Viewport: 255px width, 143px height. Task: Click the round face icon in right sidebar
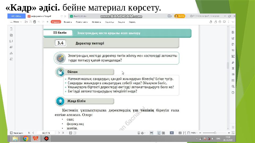[x=233, y=93]
